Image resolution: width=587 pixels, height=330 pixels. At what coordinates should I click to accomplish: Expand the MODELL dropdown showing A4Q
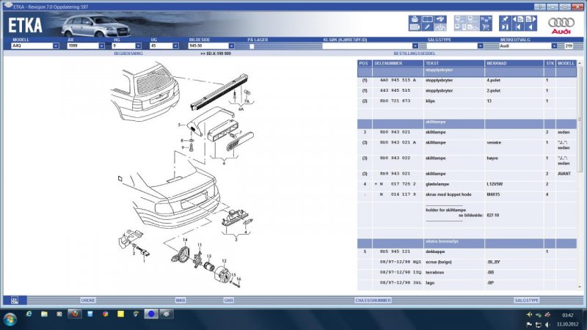click(56, 45)
